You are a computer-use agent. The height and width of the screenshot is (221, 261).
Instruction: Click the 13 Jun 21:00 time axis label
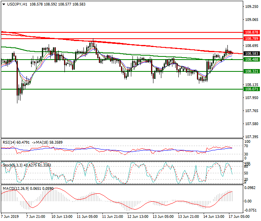[x=188, y=217]
